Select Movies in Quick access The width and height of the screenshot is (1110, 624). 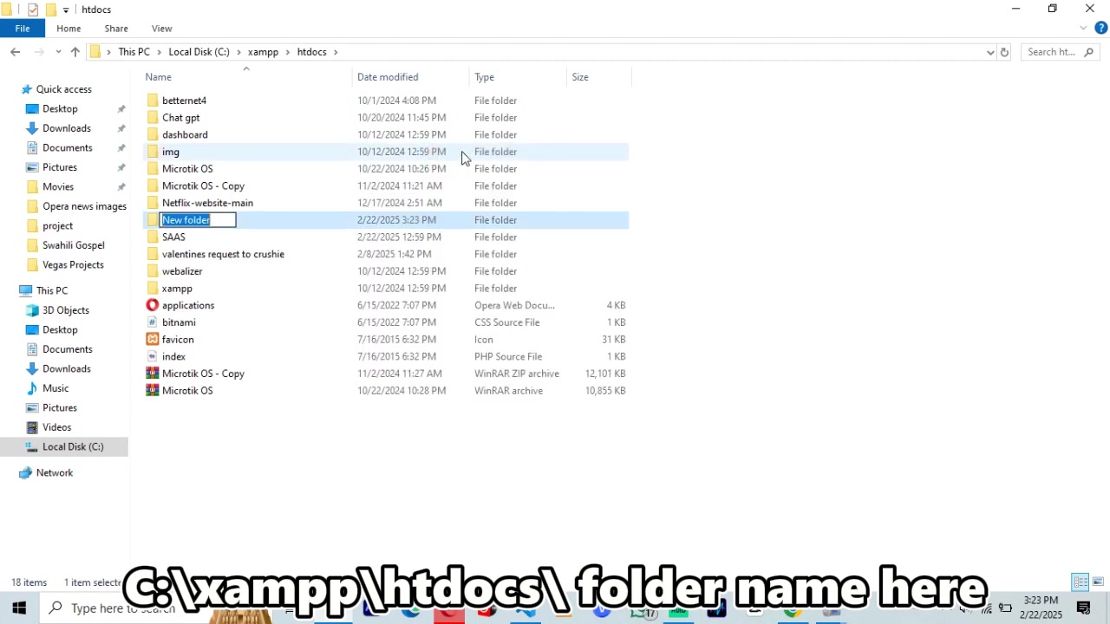click(58, 187)
